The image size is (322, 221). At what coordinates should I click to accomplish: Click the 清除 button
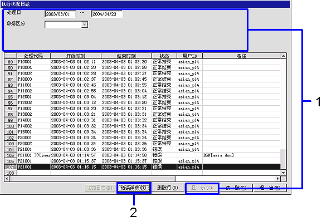(x=236, y=188)
